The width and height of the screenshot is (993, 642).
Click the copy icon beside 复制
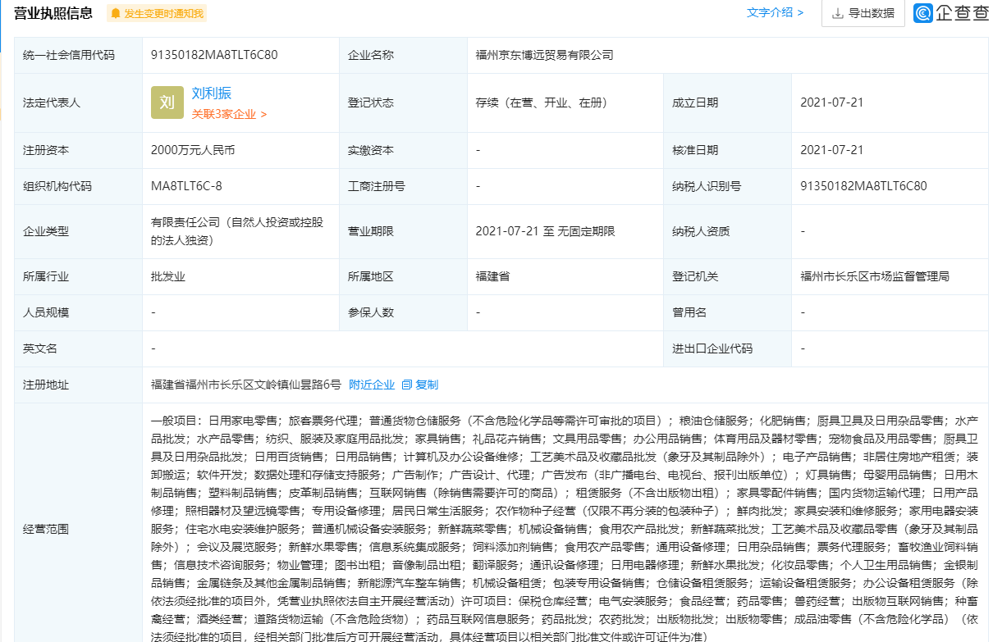pos(406,385)
